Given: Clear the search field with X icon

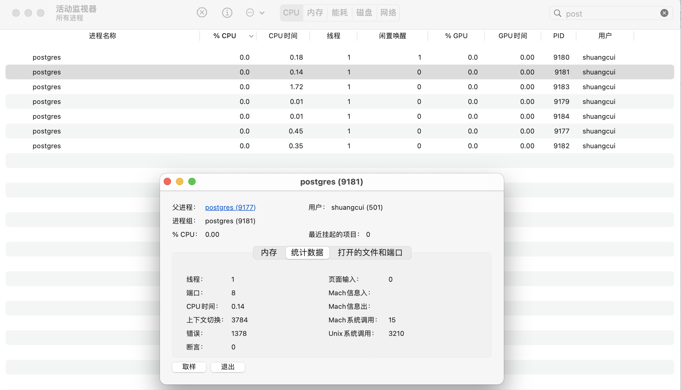Looking at the screenshot, I should click(x=664, y=13).
